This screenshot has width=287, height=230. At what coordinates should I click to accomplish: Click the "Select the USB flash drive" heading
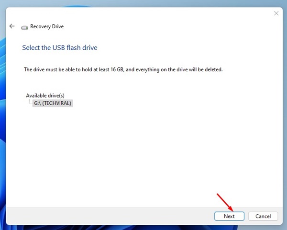(x=60, y=48)
